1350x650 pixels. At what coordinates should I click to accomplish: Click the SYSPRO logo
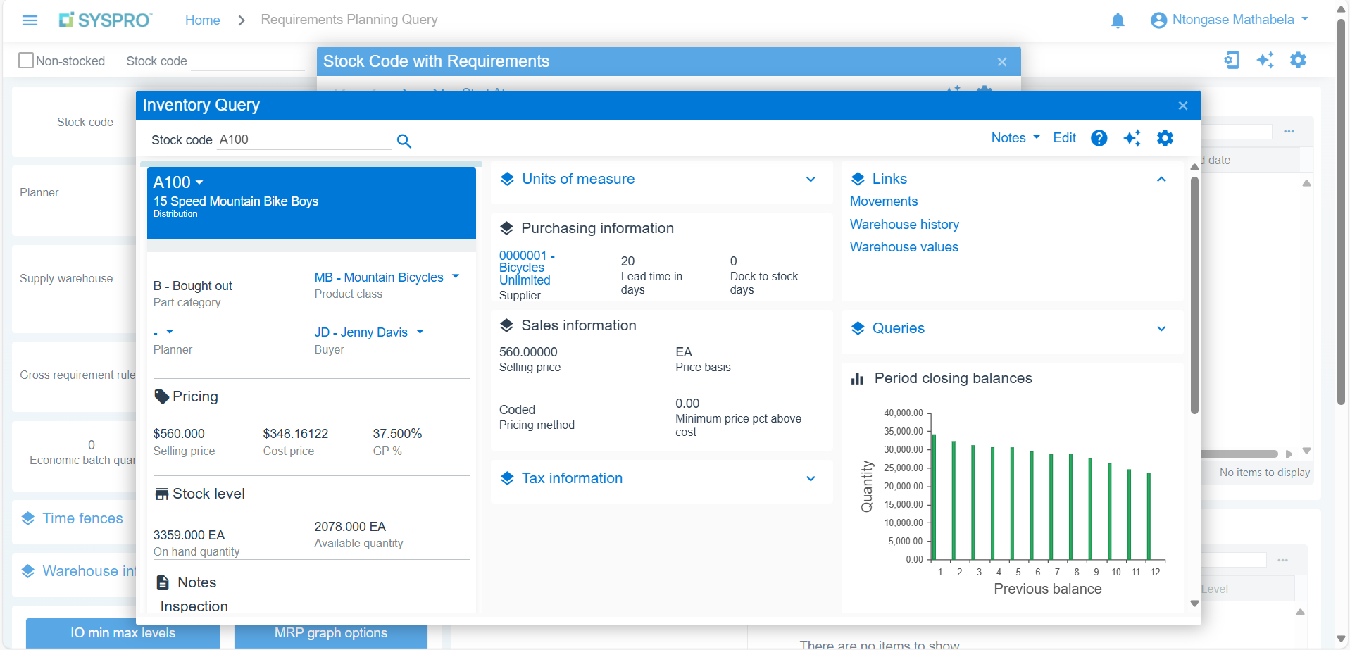[x=106, y=20]
